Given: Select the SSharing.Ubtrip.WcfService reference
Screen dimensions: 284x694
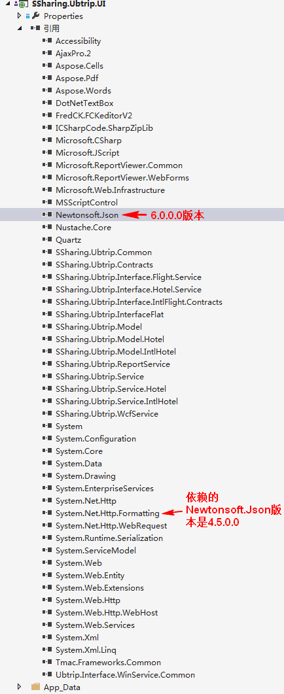Looking at the screenshot, I should (107, 414).
